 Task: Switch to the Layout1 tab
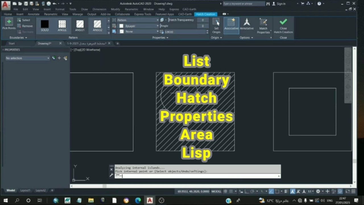[25, 190]
